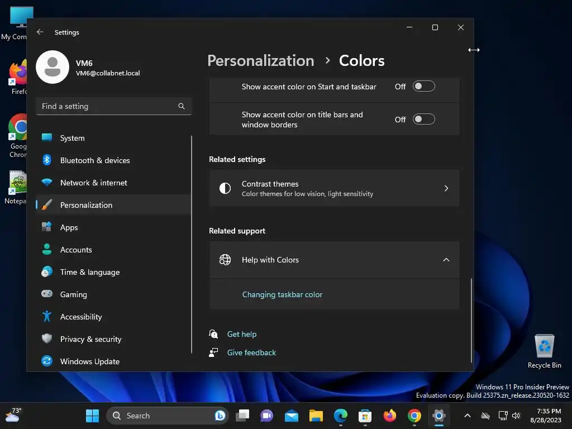This screenshot has height=429, width=572.
Task: Select Personalization in the sidebar
Action: click(113, 205)
